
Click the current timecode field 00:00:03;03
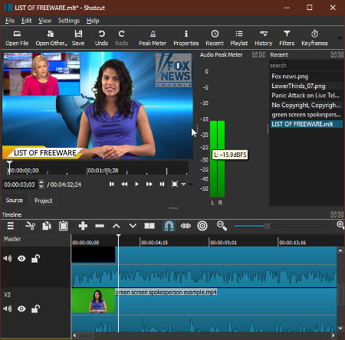20,185
